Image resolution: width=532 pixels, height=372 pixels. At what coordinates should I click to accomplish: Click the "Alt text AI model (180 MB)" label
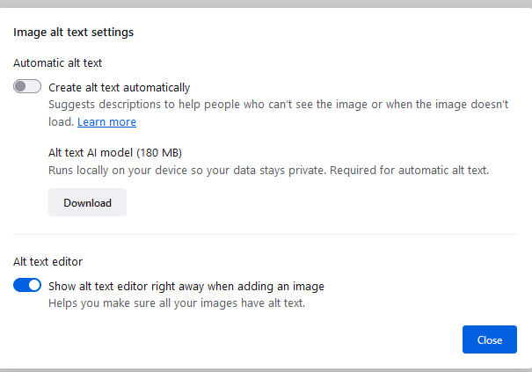point(114,152)
